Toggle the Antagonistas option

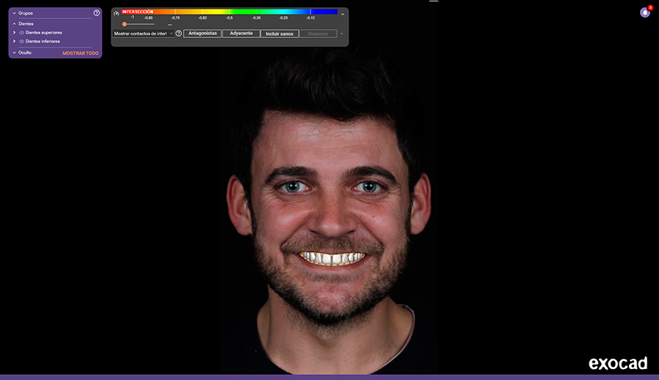[x=202, y=34]
